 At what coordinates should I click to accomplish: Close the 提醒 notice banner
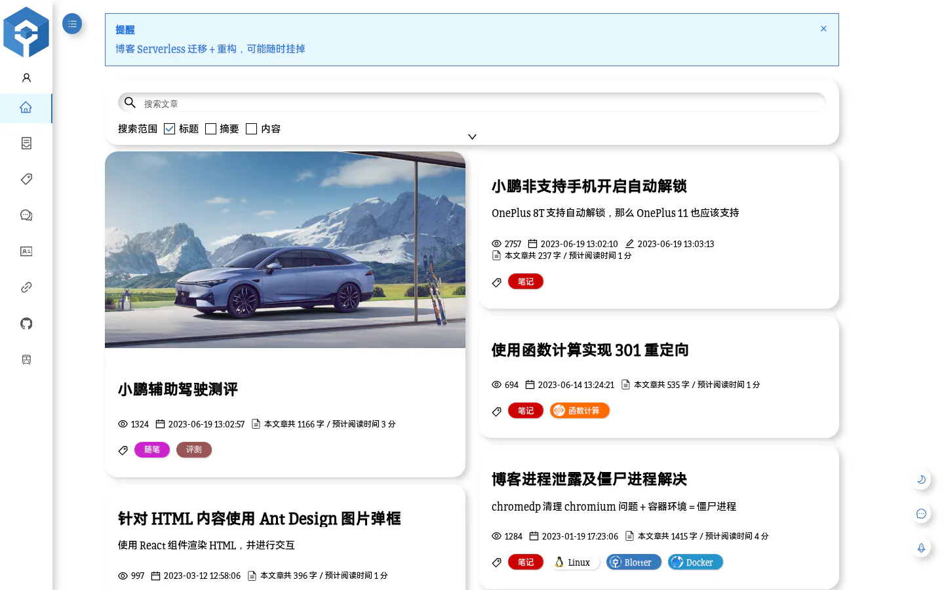pos(823,29)
